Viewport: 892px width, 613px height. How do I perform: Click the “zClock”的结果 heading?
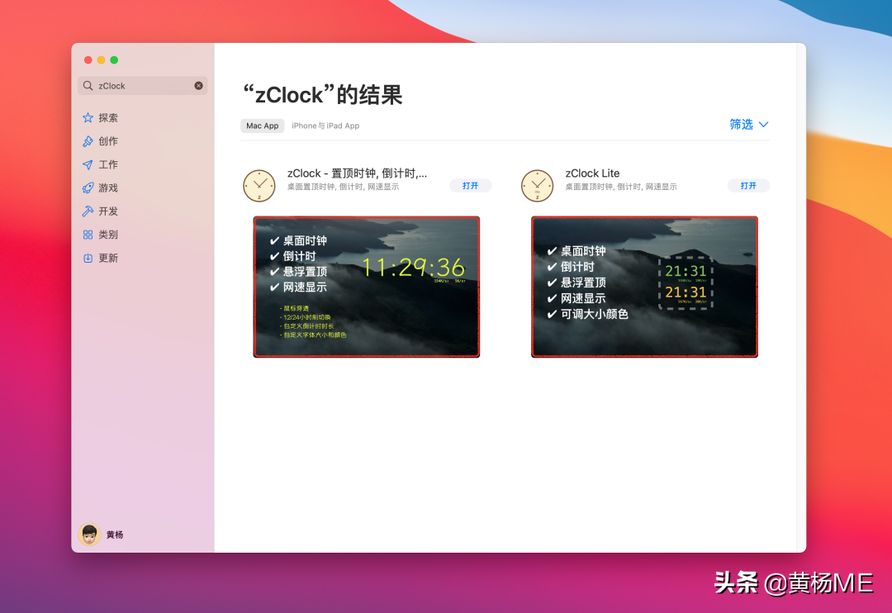[323, 95]
